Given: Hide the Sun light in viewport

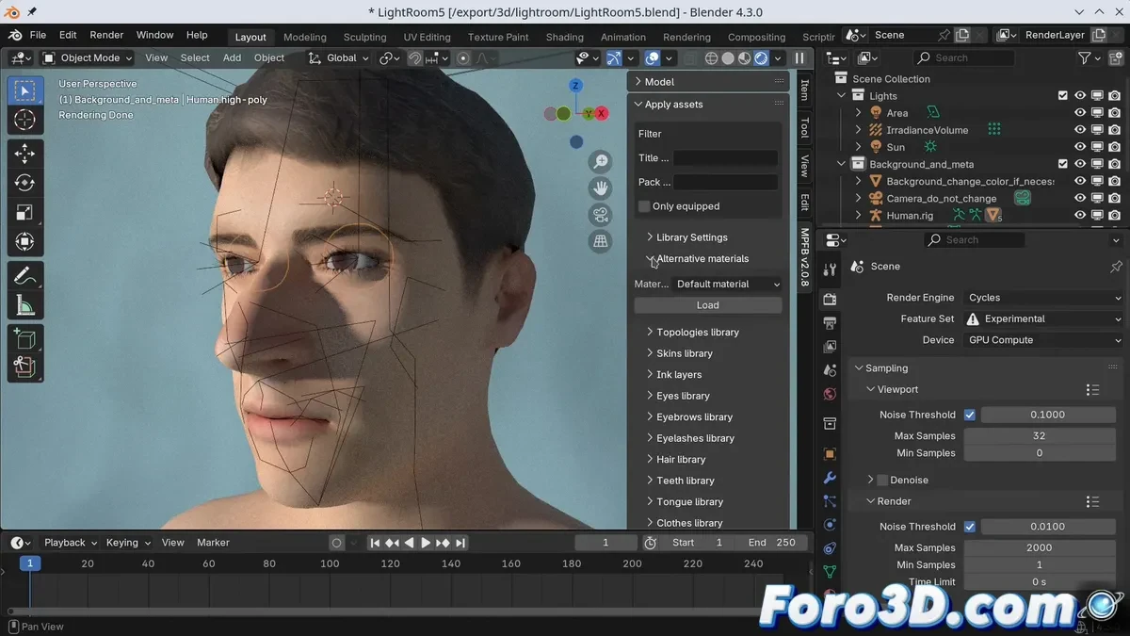Looking at the screenshot, I should pos(1080,147).
